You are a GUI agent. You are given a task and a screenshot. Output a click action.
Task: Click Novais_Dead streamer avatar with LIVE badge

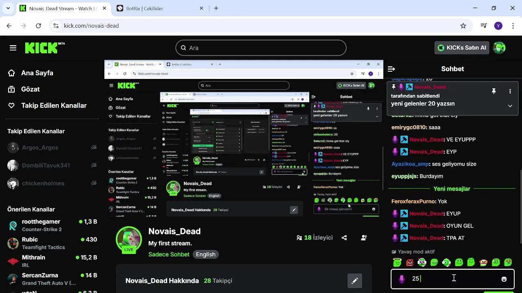[x=129, y=240]
